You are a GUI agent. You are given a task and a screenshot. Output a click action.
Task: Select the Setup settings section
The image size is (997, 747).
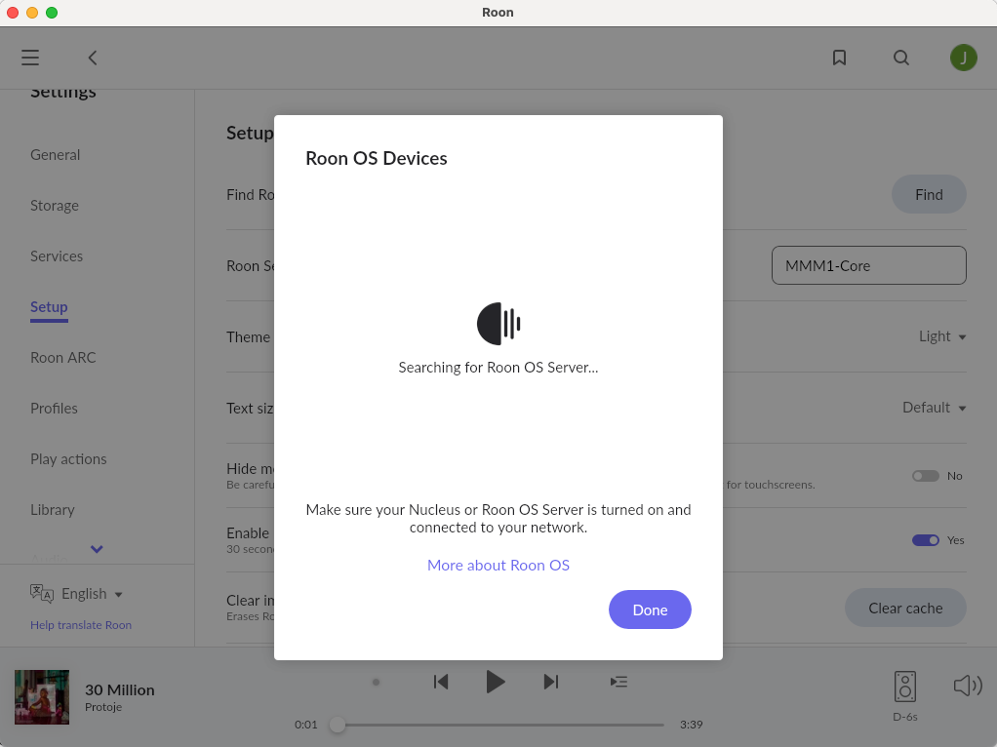[49, 307]
